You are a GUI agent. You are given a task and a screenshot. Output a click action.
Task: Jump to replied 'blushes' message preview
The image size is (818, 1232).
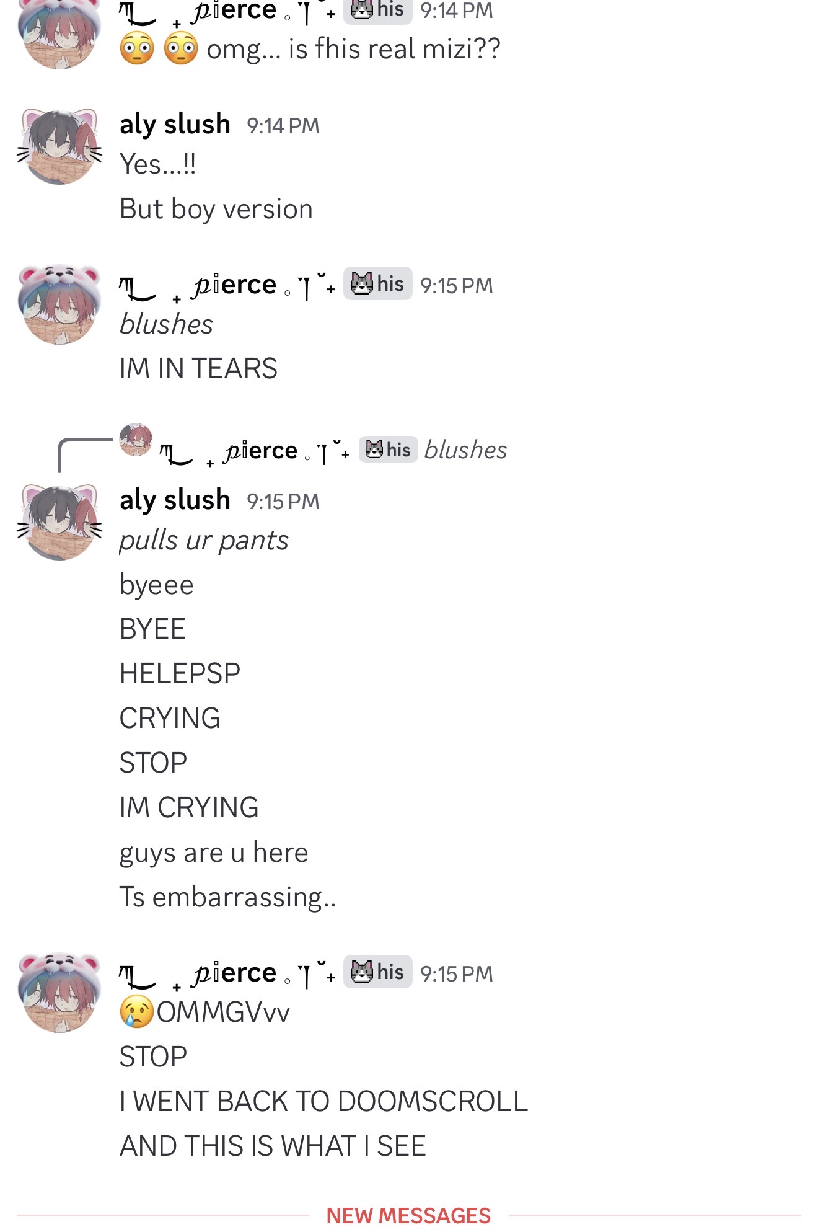(465, 450)
